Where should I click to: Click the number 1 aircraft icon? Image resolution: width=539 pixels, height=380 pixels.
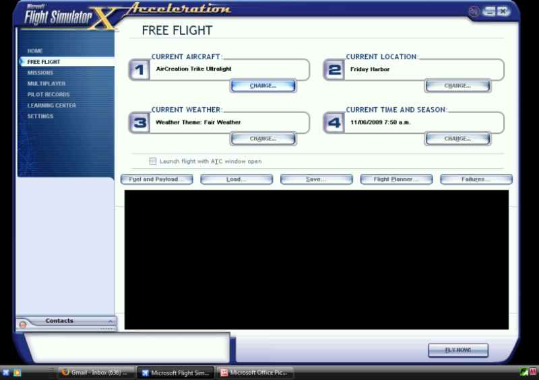point(139,70)
